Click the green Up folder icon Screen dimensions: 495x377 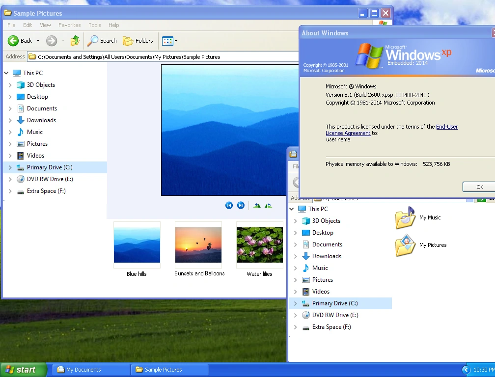(x=75, y=41)
